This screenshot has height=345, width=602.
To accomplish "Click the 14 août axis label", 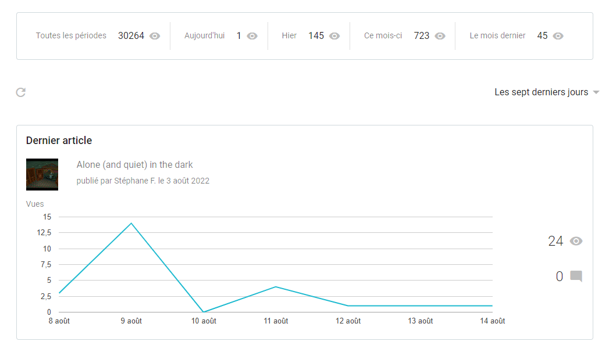I will point(492,321).
